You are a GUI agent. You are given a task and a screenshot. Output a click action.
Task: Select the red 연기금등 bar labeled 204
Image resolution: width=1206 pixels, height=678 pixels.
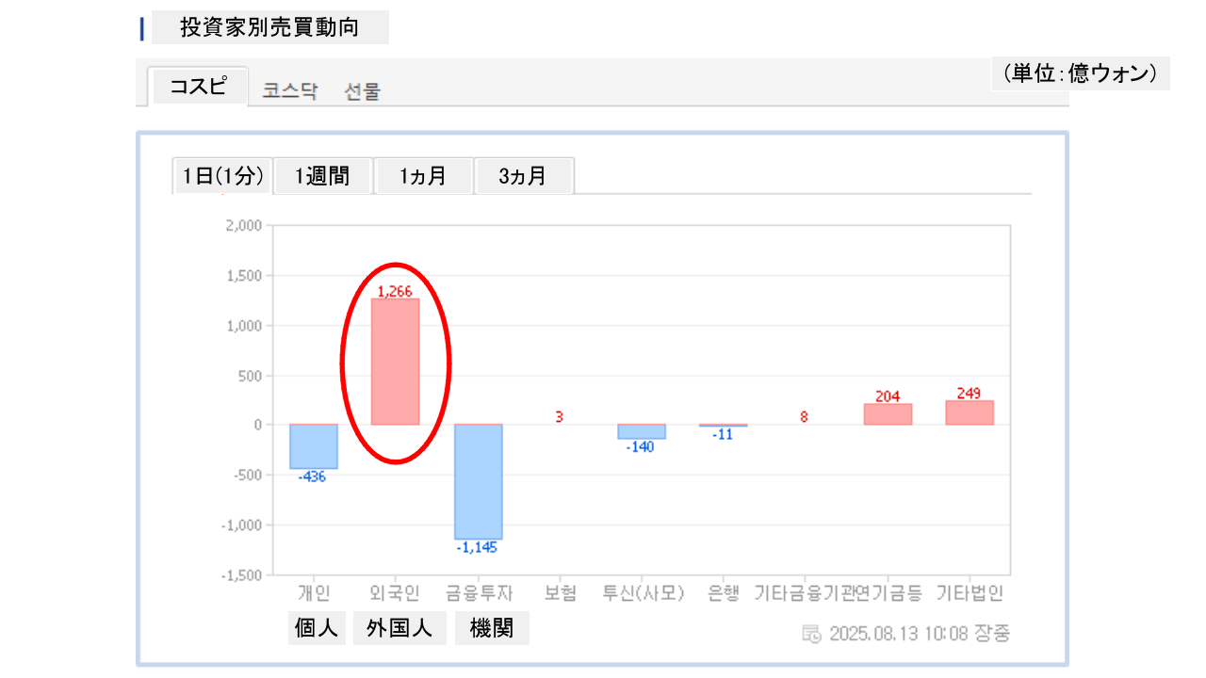tap(888, 414)
